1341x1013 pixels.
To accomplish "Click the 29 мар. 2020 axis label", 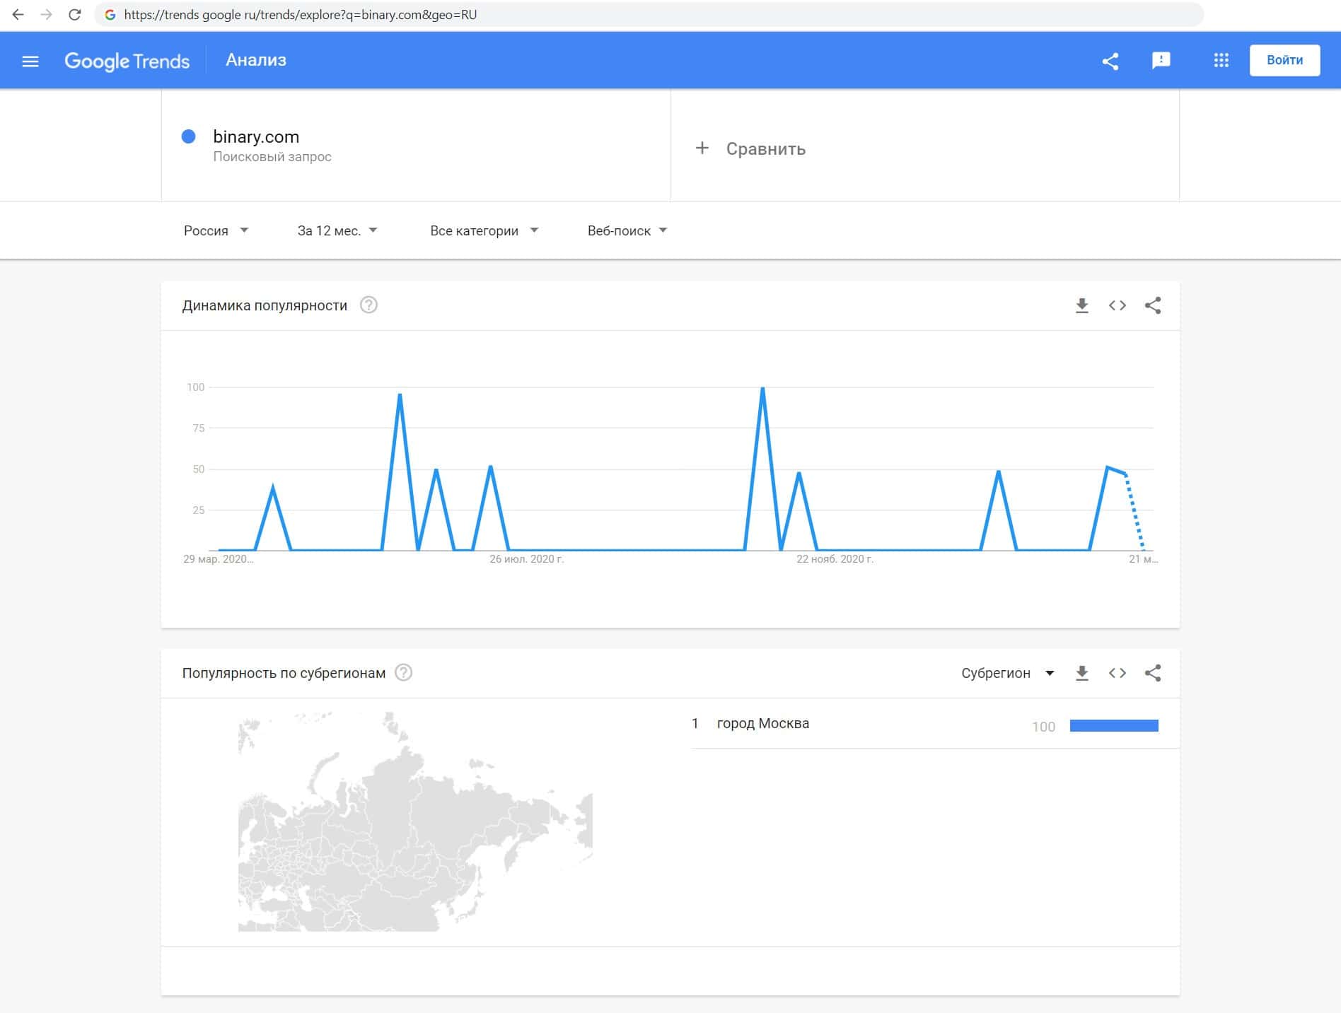I will (218, 559).
